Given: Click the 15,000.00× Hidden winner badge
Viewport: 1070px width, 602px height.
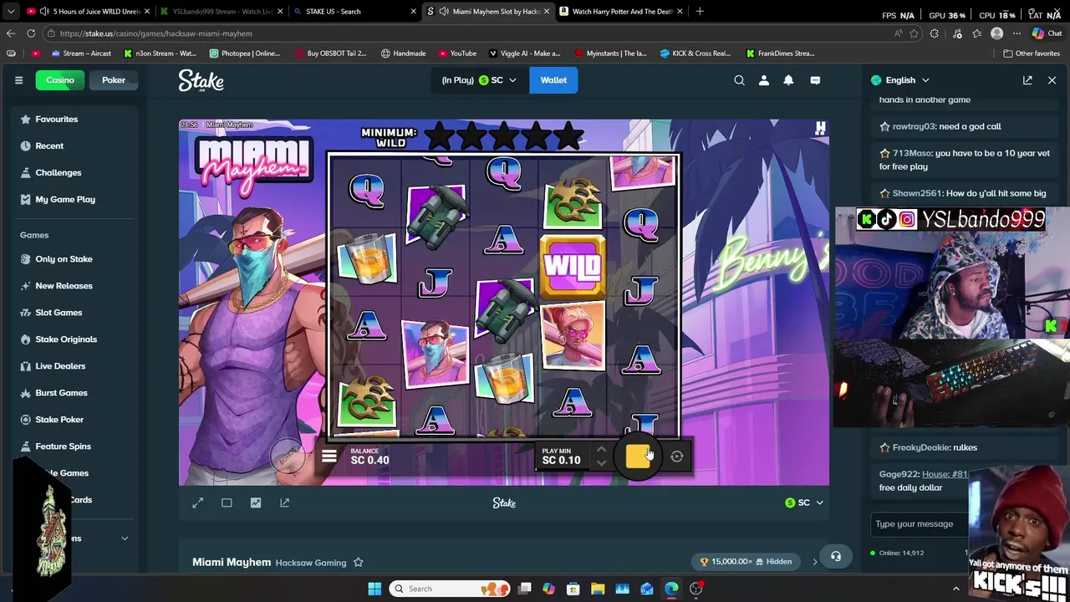Looking at the screenshot, I should tap(747, 562).
